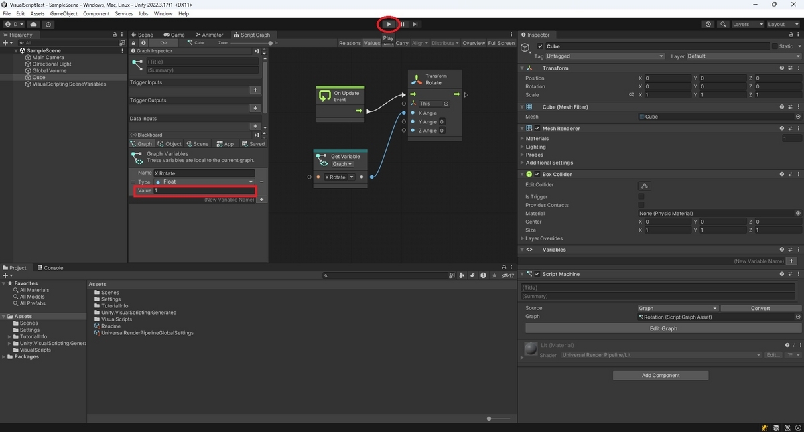Click the graph variable Value field
Screen dimensions: 804x432
point(204,191)
